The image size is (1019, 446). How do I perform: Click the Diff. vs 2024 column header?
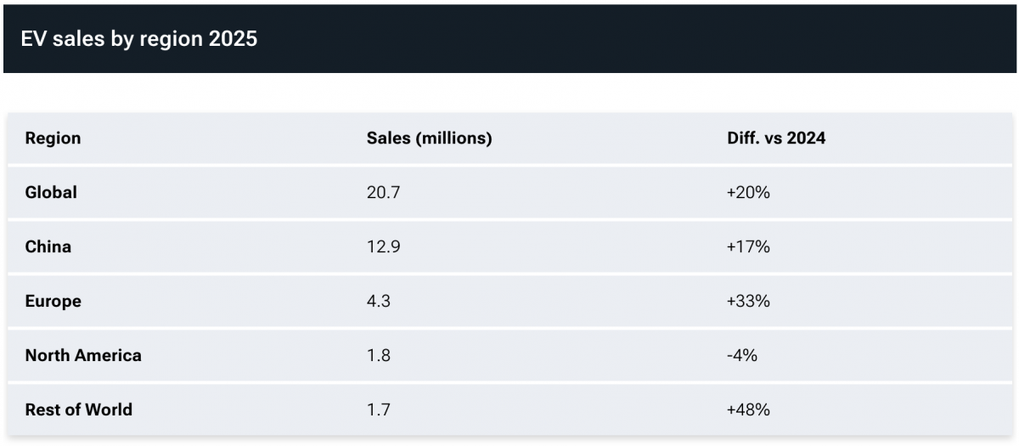click(x=770, y=138)
